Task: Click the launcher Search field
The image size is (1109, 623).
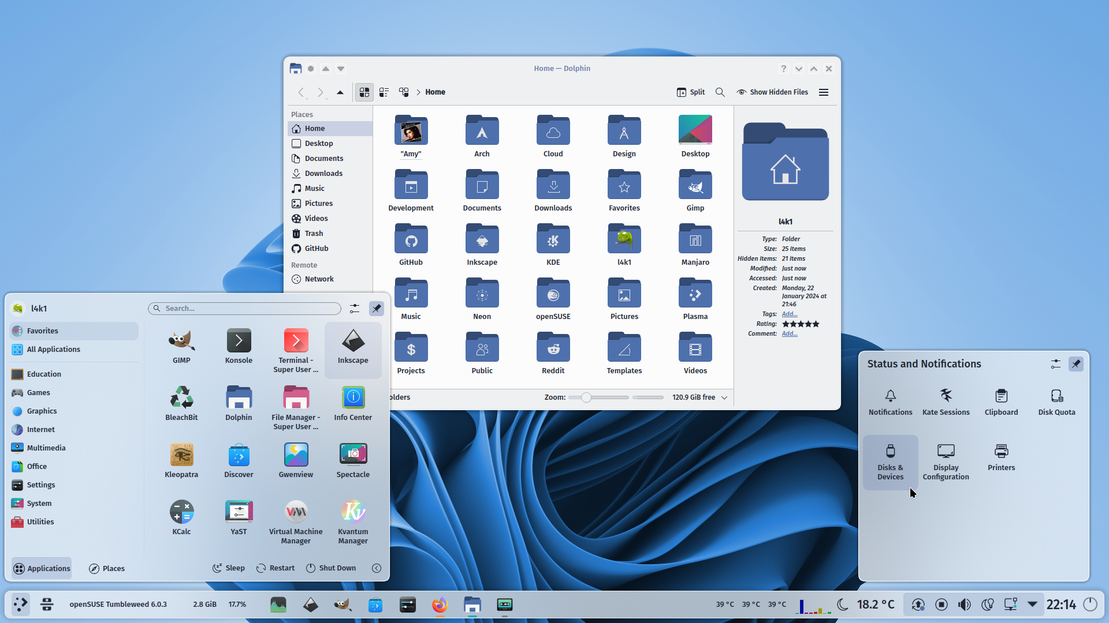Action: 245,309
